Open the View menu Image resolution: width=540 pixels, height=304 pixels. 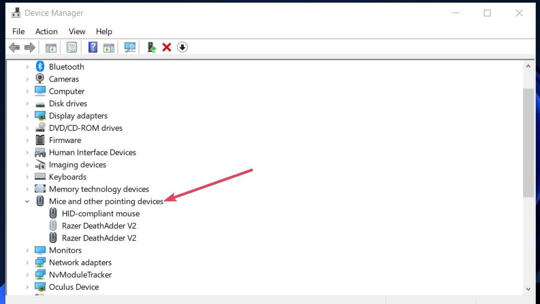[77, 32]
